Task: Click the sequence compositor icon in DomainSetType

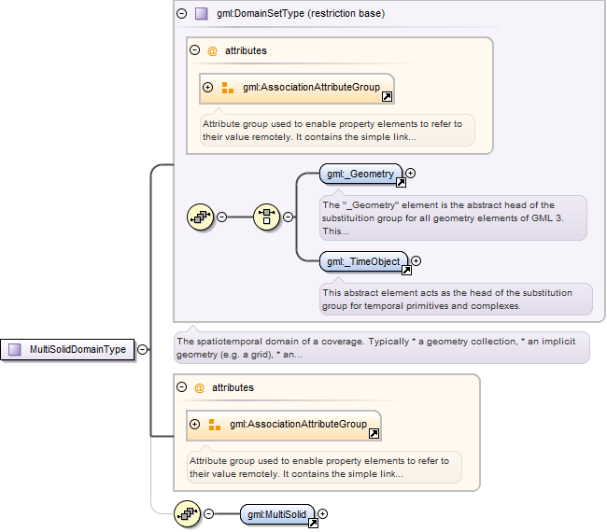Action: click(x=200, y=217)
